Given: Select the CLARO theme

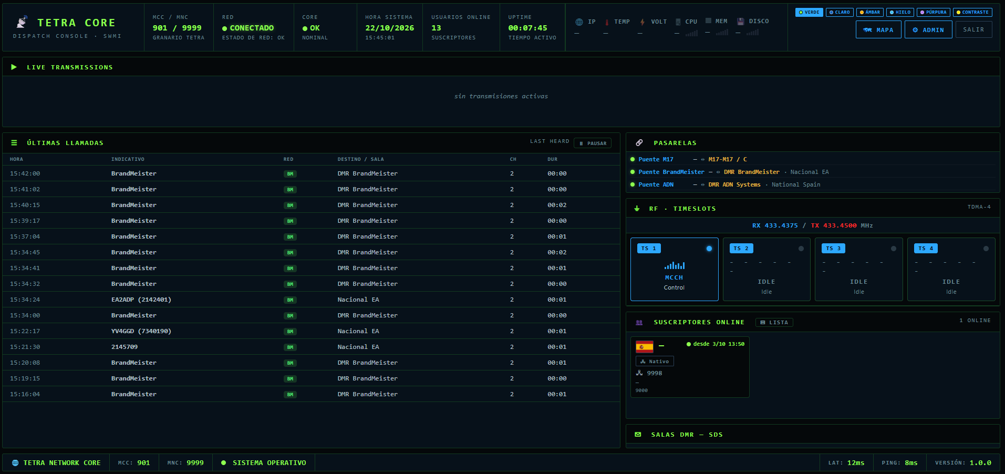Looking at the screenshot, I should [x=840, y=12].
